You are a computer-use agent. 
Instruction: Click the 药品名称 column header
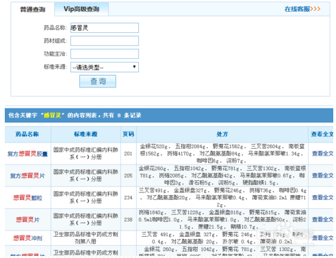[27, 134]
